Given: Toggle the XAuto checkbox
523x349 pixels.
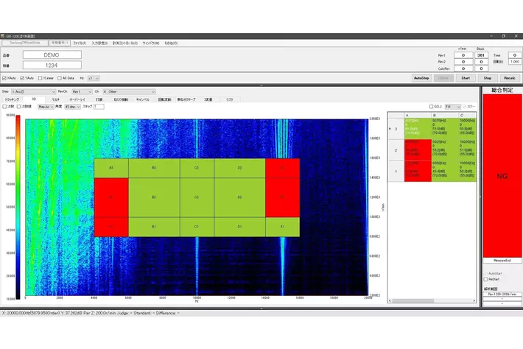Looking at the screenshot, I should click(4, 77).
